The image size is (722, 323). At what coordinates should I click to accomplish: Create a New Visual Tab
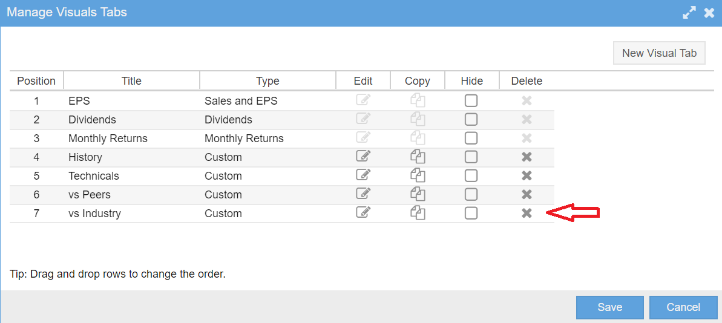pos(659,53)
